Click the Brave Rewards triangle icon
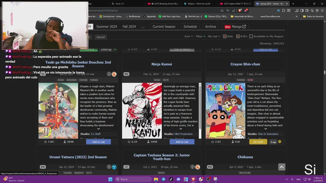The image size is (326, 183). click(x=246, y=10)
